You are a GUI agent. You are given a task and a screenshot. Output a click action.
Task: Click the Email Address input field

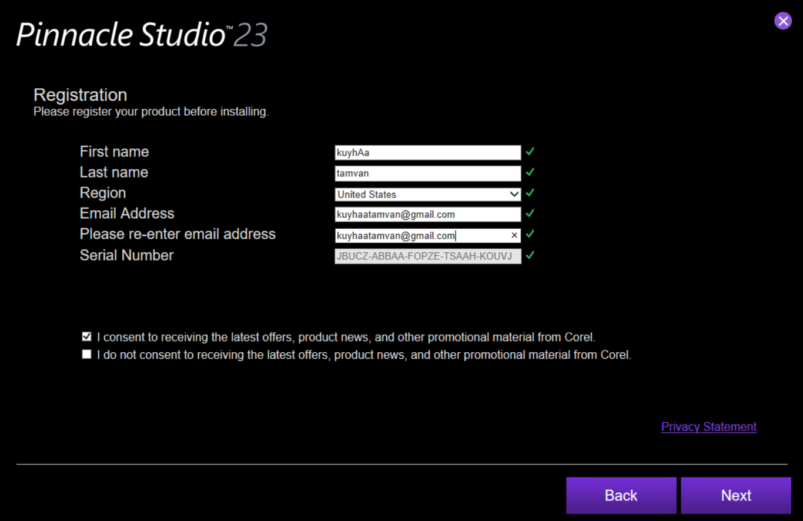pos(428,215)
